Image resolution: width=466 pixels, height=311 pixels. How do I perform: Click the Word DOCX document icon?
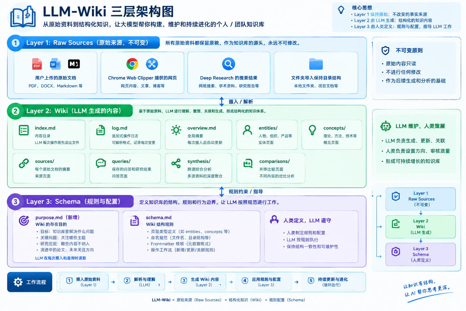tap(55, 64)
